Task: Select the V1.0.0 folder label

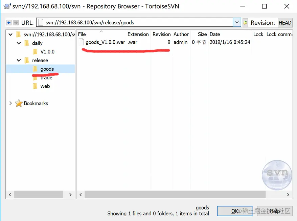Action: tap(47, 51)
